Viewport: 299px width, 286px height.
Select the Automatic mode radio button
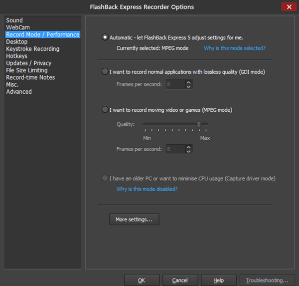[105, 37]
